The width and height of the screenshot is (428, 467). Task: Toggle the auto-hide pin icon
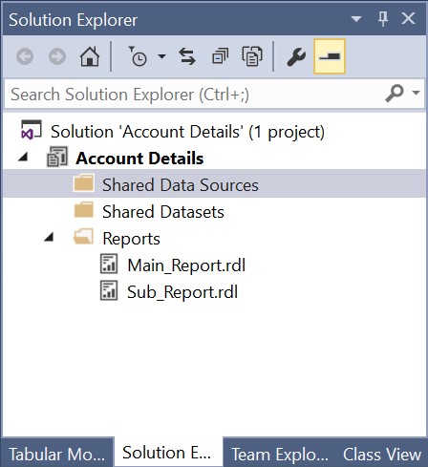383,19
